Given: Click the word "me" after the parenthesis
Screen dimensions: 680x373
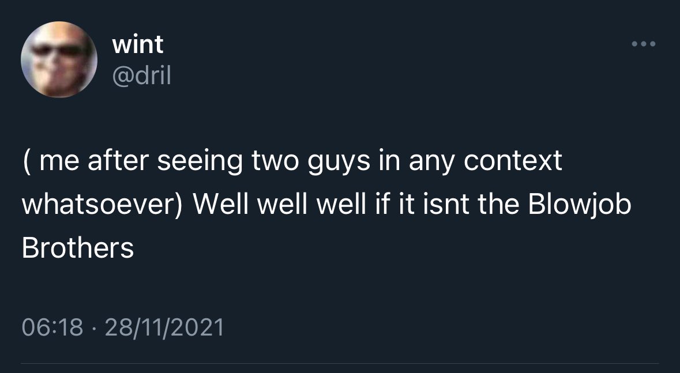Looking at the screenshot, I should click(x=56, y=161).
